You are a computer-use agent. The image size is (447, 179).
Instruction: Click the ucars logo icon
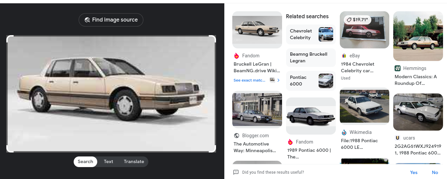click(x=398, y=138)
